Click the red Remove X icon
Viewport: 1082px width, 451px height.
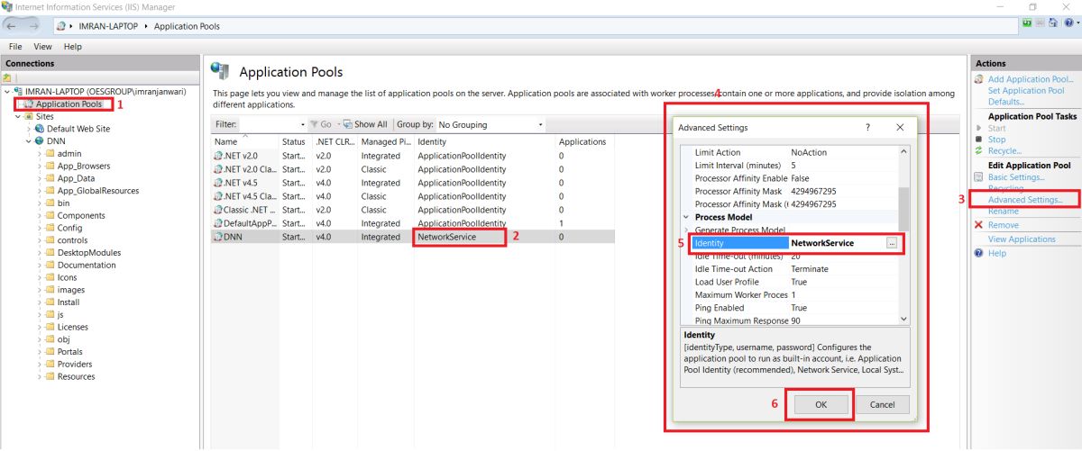[978, 225]
